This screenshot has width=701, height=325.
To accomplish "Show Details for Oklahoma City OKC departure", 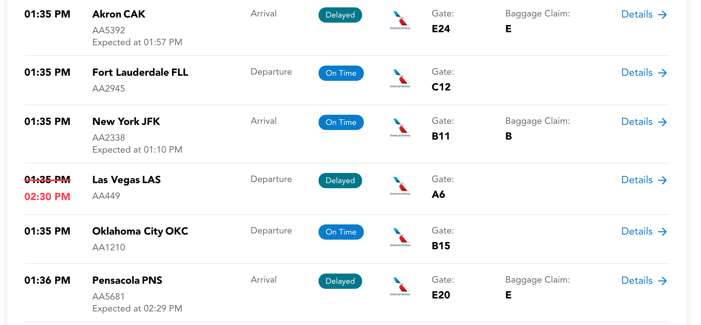I will [644, 231].
